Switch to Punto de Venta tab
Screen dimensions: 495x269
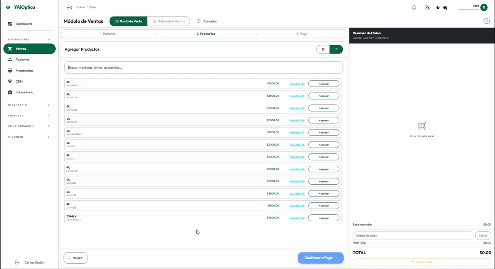(x=128, y=21)
